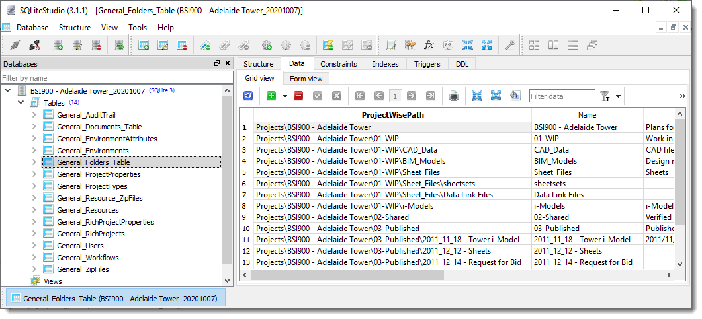Image resolution: width=702 pixels, height=319 pixels.
Task: Click the Disconnect from database icon
Action: pos(34,45)
